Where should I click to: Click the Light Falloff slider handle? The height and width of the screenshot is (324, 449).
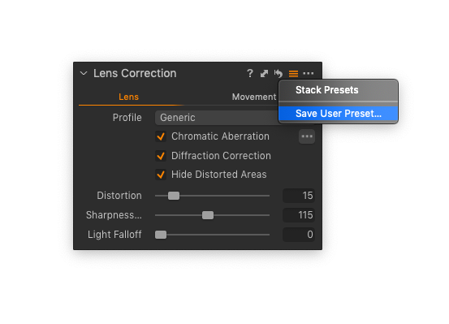click(161, 235)
